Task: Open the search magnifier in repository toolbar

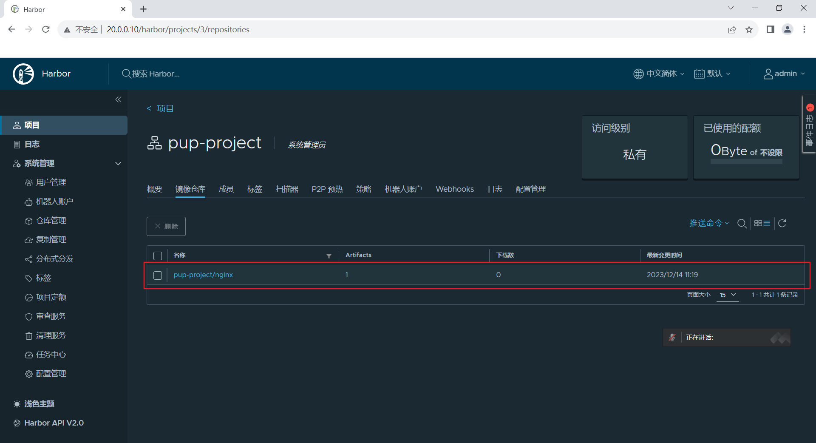Action: 742,224
